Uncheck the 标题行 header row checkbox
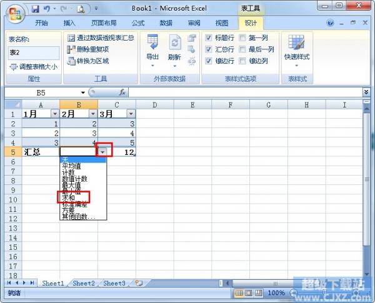Screen dimensions: 375x303 (x=209, y=37)
